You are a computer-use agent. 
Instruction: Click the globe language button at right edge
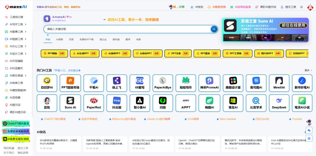[x=309, y=138]
